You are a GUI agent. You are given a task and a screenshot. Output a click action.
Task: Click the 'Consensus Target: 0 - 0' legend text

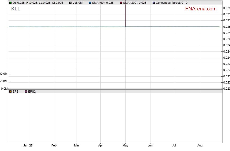click(x=171, y=3)
